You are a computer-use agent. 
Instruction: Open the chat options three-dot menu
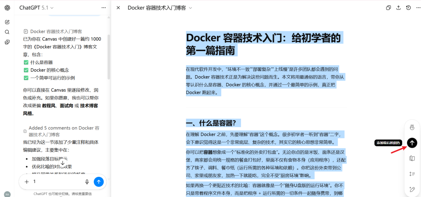click(x=104, y=8)
